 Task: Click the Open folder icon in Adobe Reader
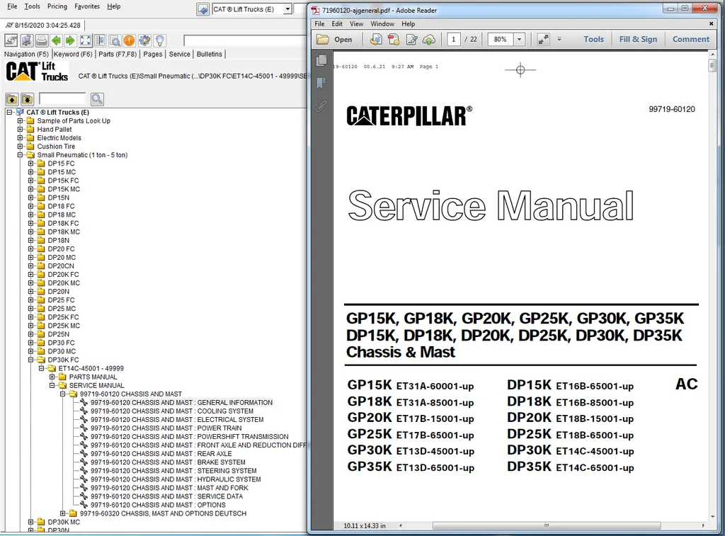322,40
